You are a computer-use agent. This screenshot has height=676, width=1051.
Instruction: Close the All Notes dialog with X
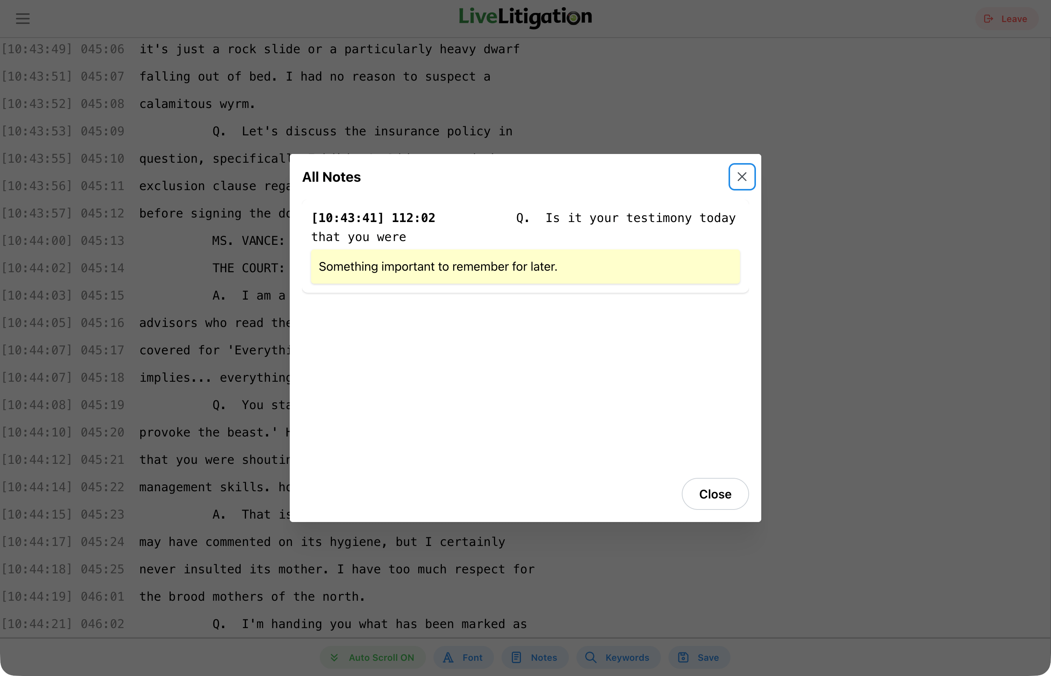(741, 176)
